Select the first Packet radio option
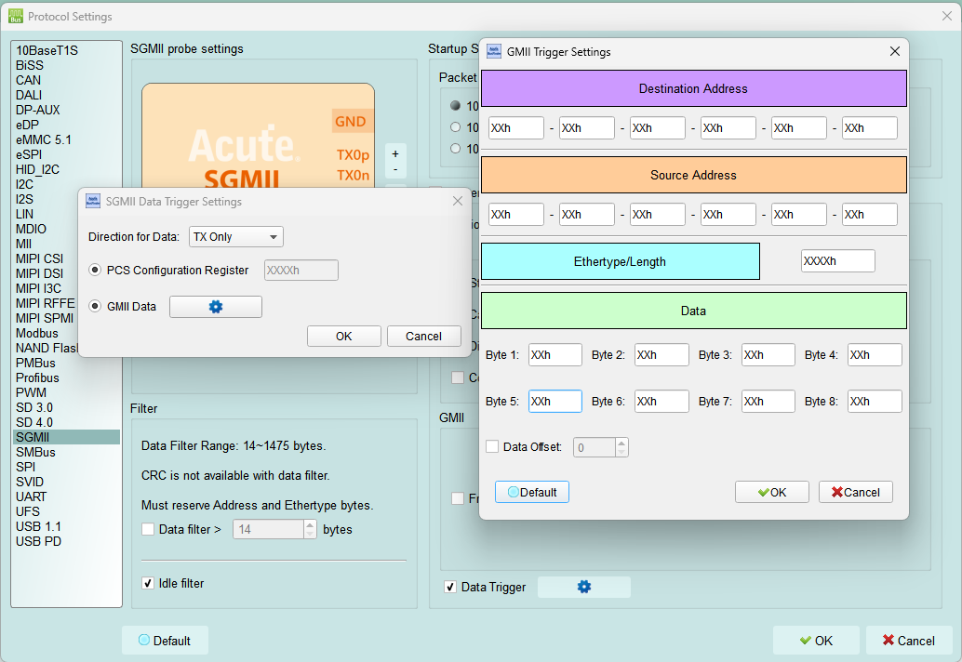 [x=455, y=105]
